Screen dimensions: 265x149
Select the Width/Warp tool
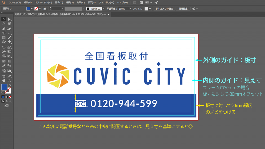click(4, 51)
